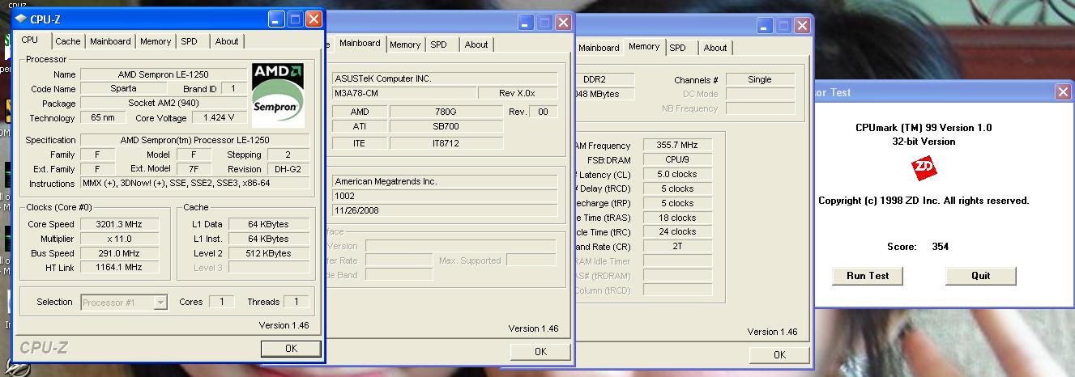This screenshot has height=377, width=1075.
Task: Click the CPU-Z title bar icon
Action: (19, 19)
